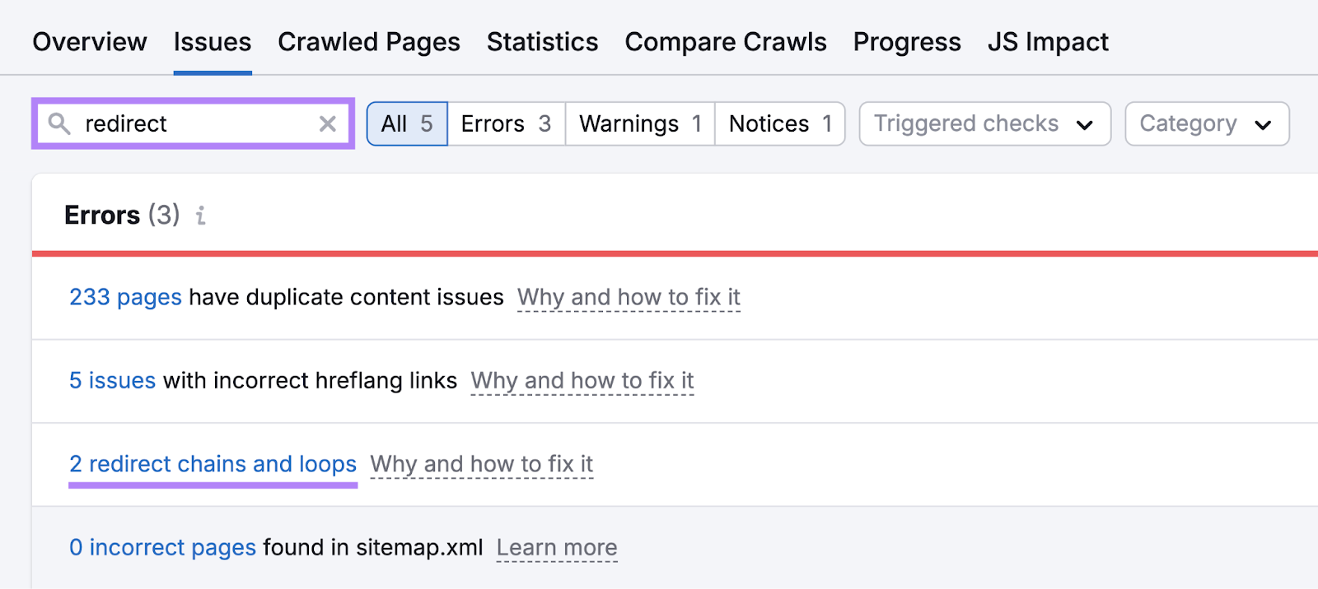Filter issues by Errors
Image resolution: width=1318 pixels, height=589 pixels.
click(505, 123)
